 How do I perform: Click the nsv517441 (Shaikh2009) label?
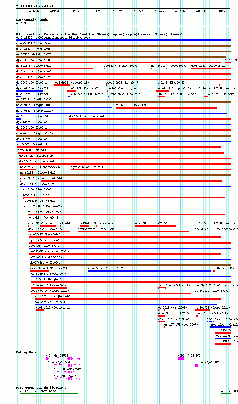pyautogui.click(x=34, y=99)
